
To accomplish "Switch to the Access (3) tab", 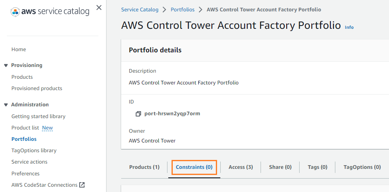I will [x=241, y=167].
